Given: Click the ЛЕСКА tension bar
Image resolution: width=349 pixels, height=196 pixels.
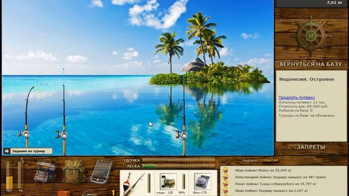Looking at the screenshot, I should pos(179,166).
